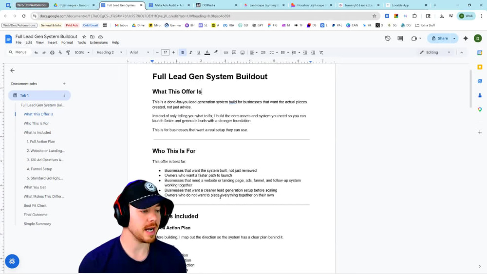The image size is (487, 274).
Task: Open Tab 1 options three-dot menu
Action: [x=64, y=95]
